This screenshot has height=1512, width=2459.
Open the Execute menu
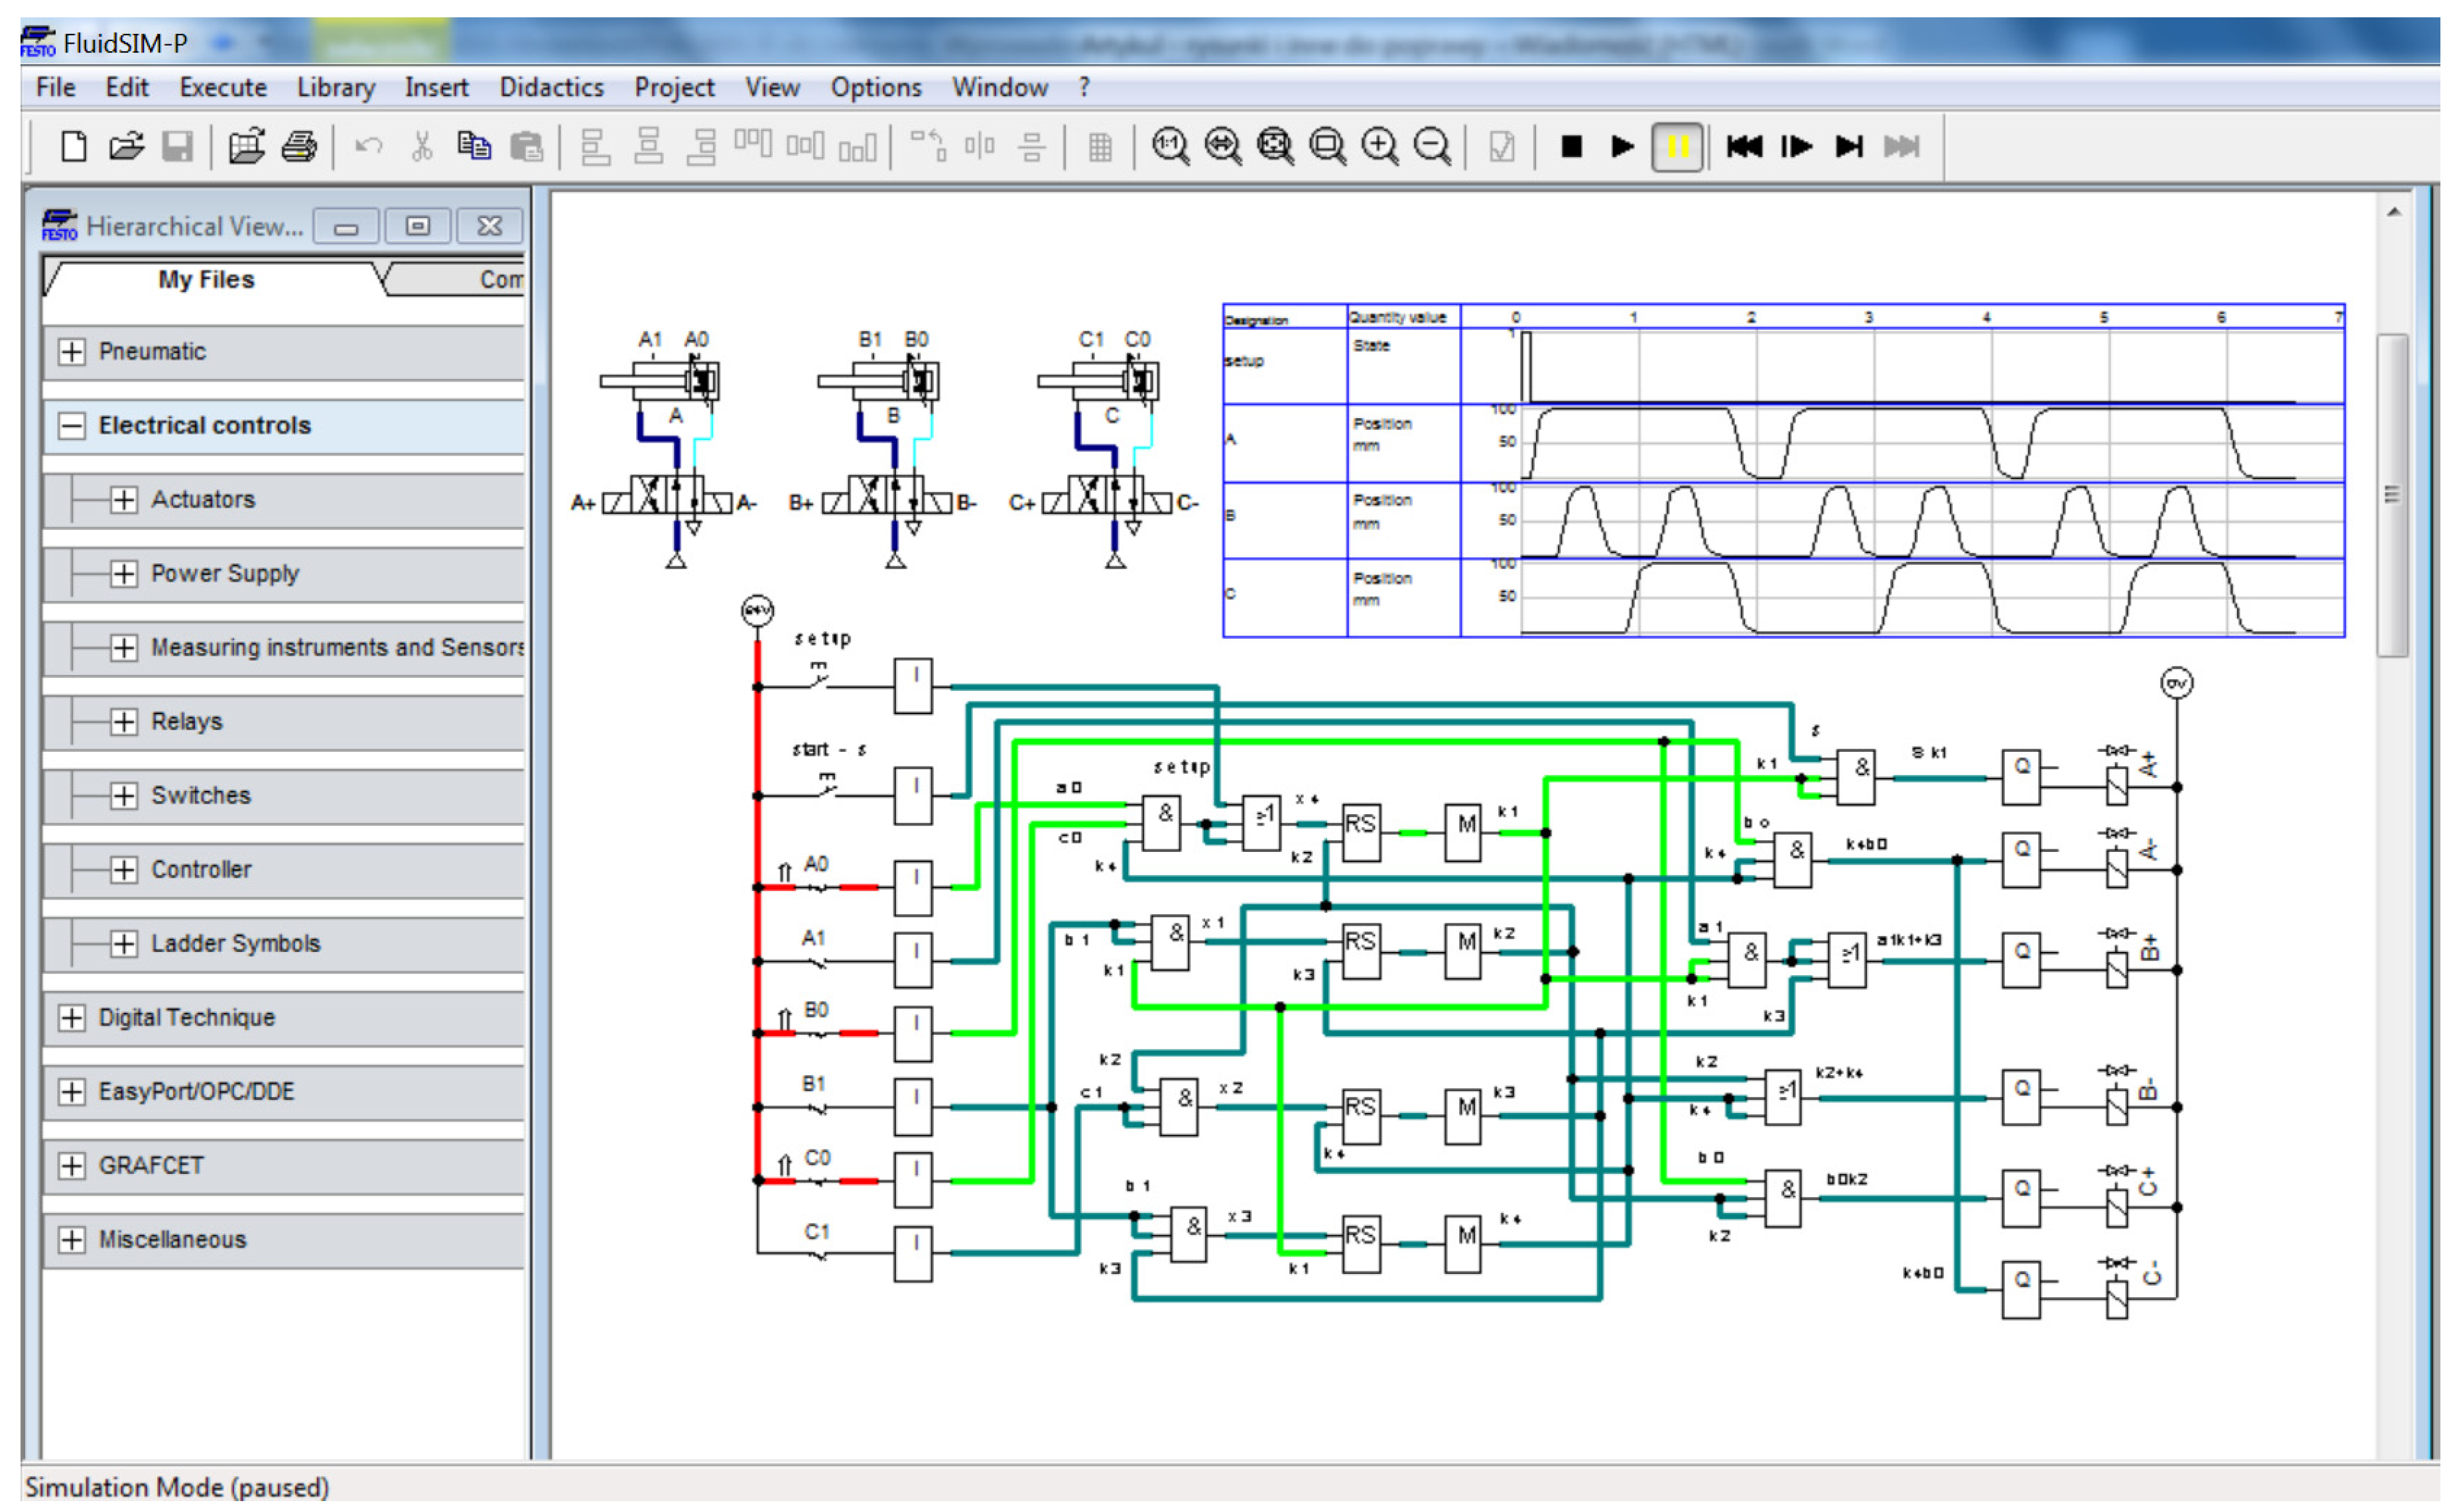223,88
